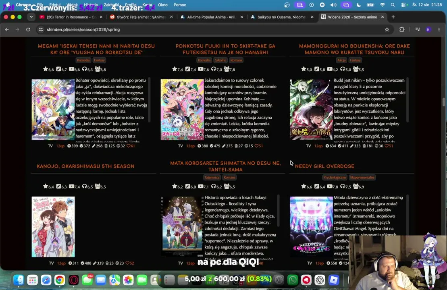The image size is (447, 290).
Task: Switch to the Stwórz listę anime Reddit tab
Action: (141, 17)
